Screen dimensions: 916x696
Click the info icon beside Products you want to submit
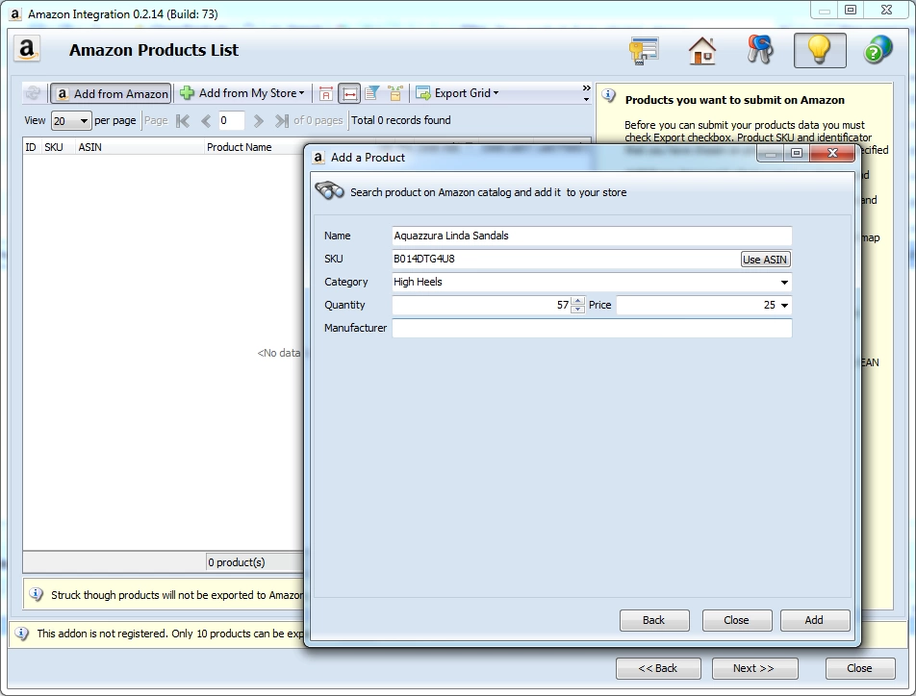point(609,95)
